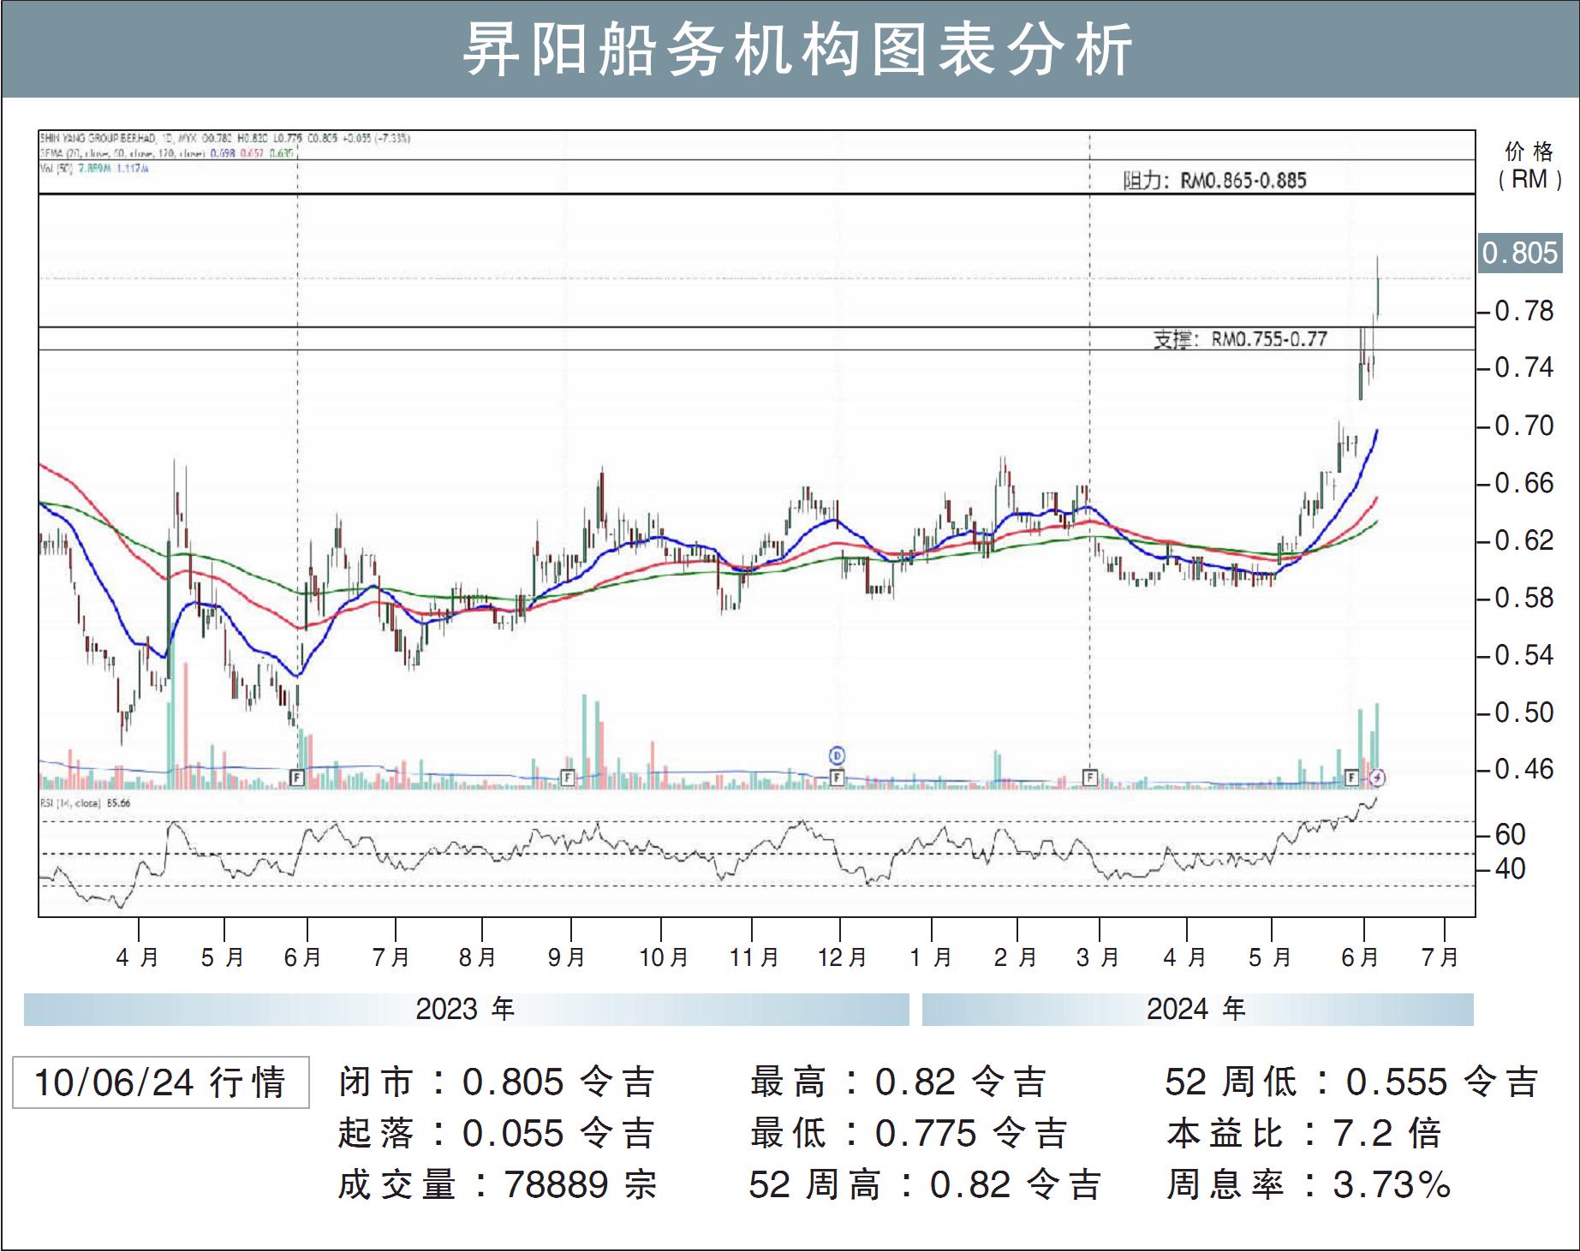
Task: Click the 1月 month label
Action: coord(932,957)
